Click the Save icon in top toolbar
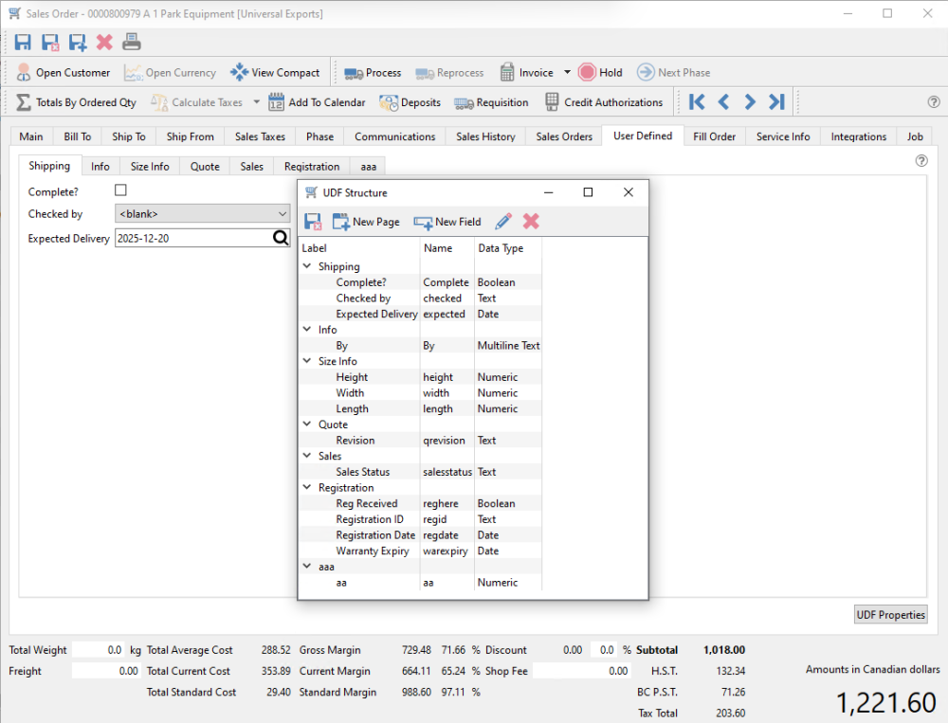The image size is (948, 723). 23,43
